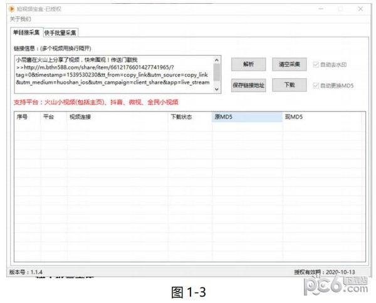Click the 下载状态 column header

tap(190, 117)
